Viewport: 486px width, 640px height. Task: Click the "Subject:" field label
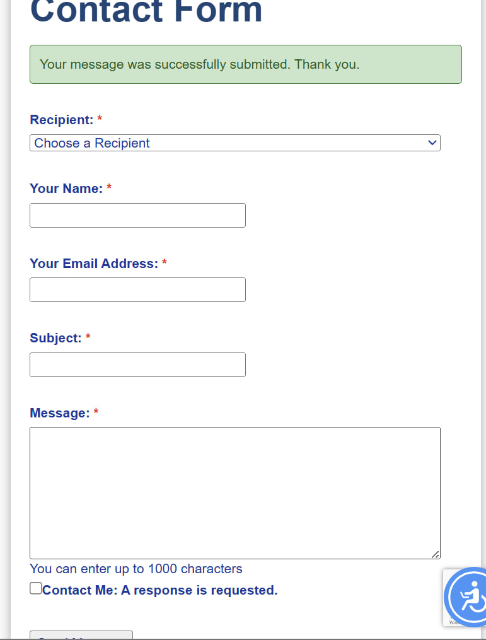(x=55, y=338)
